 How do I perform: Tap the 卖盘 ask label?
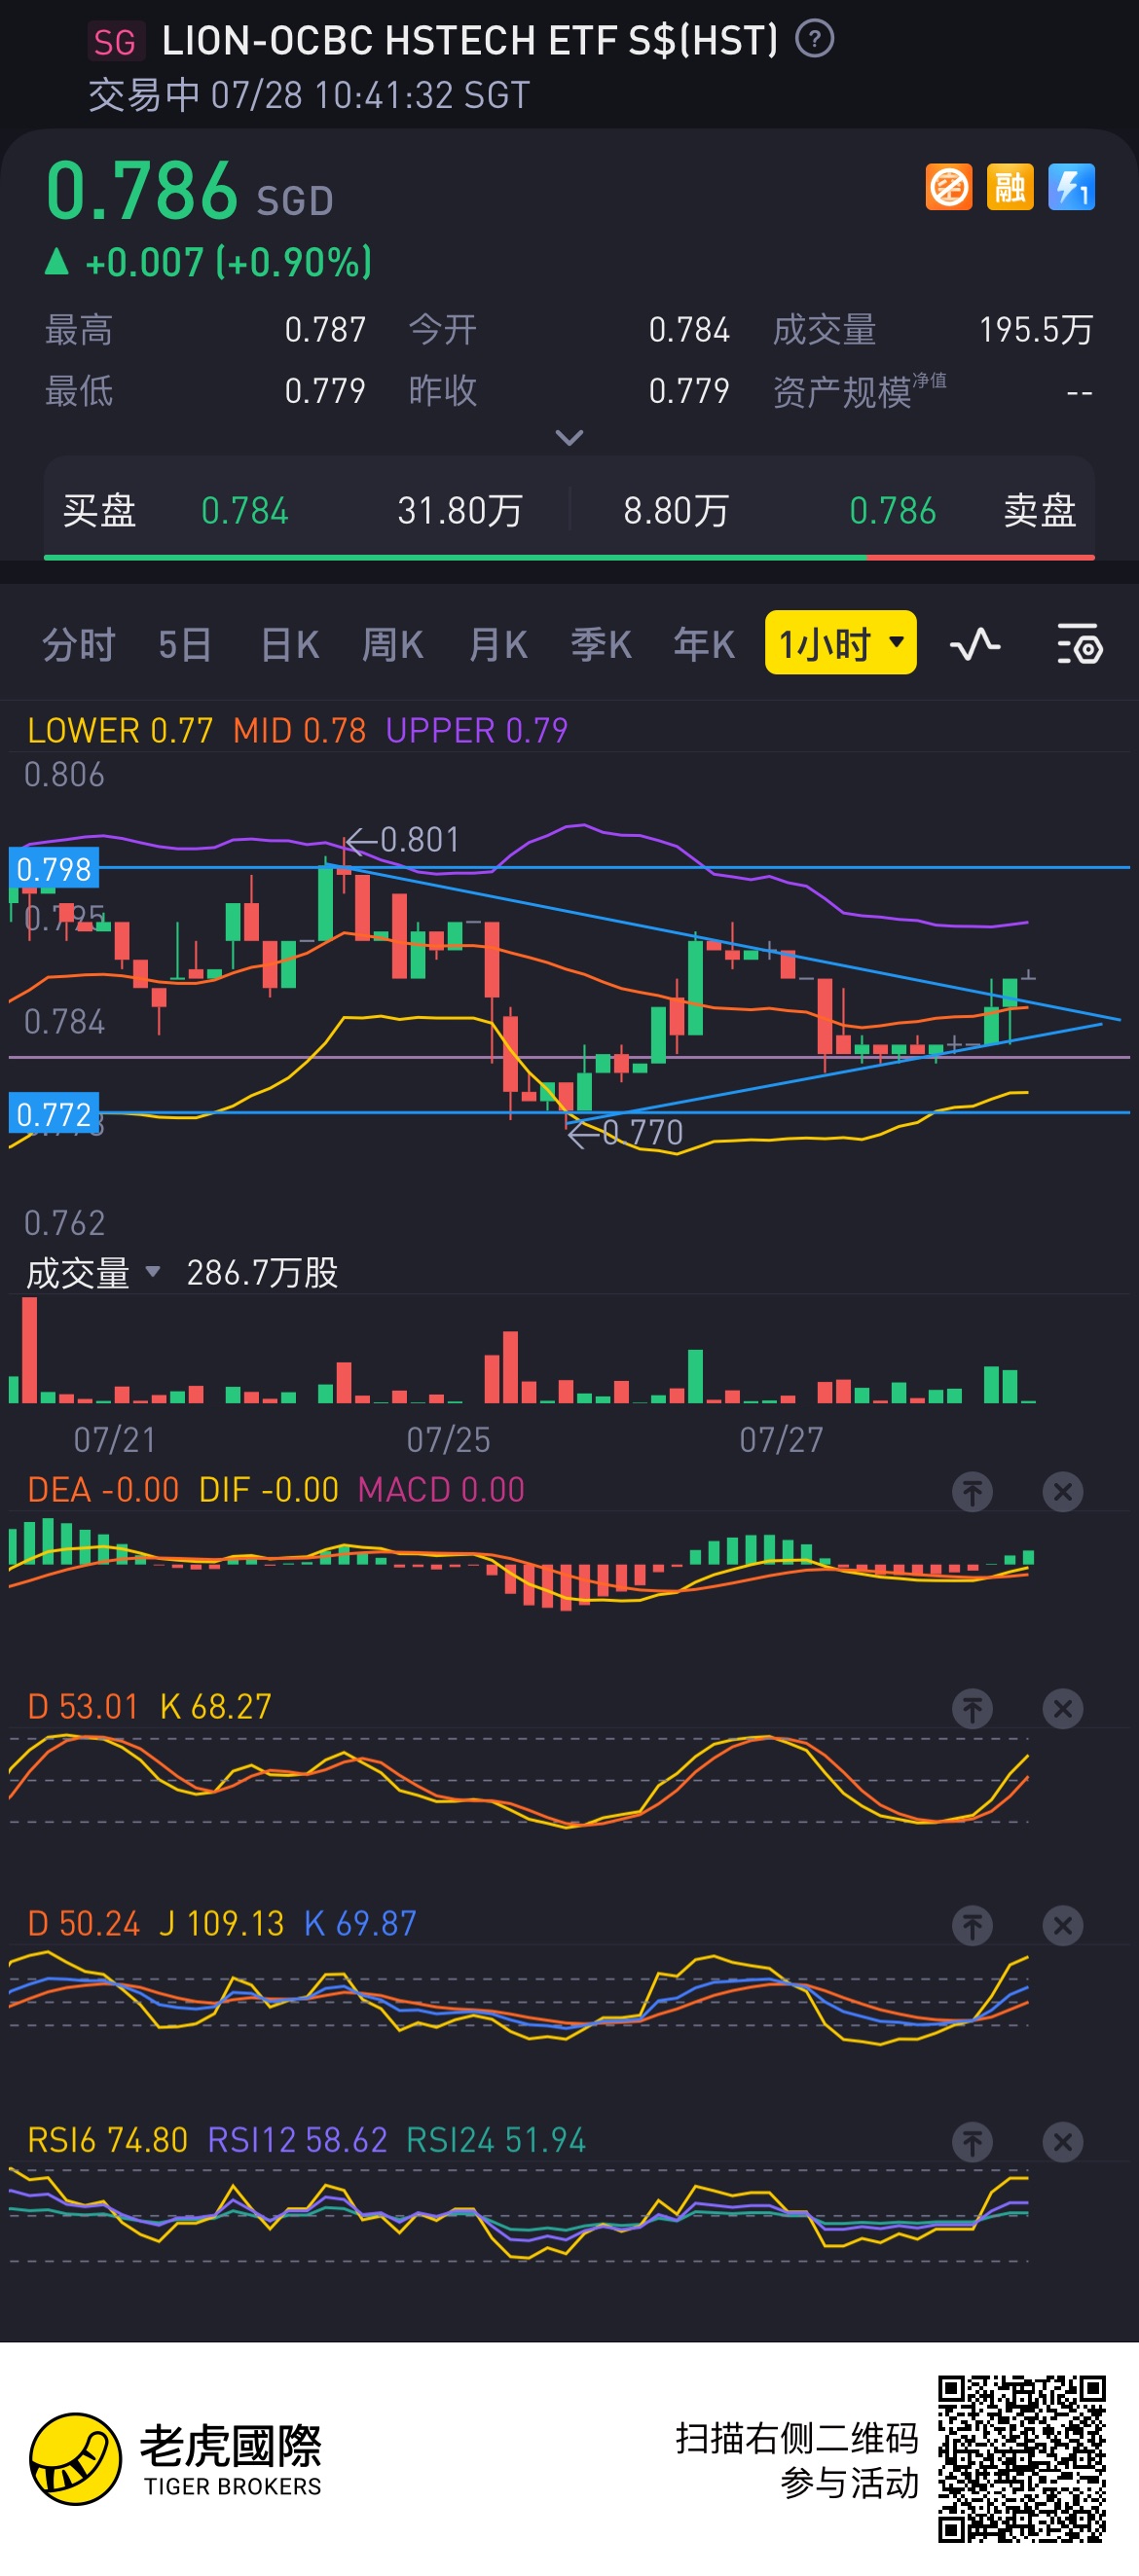tap(1040, 511)
